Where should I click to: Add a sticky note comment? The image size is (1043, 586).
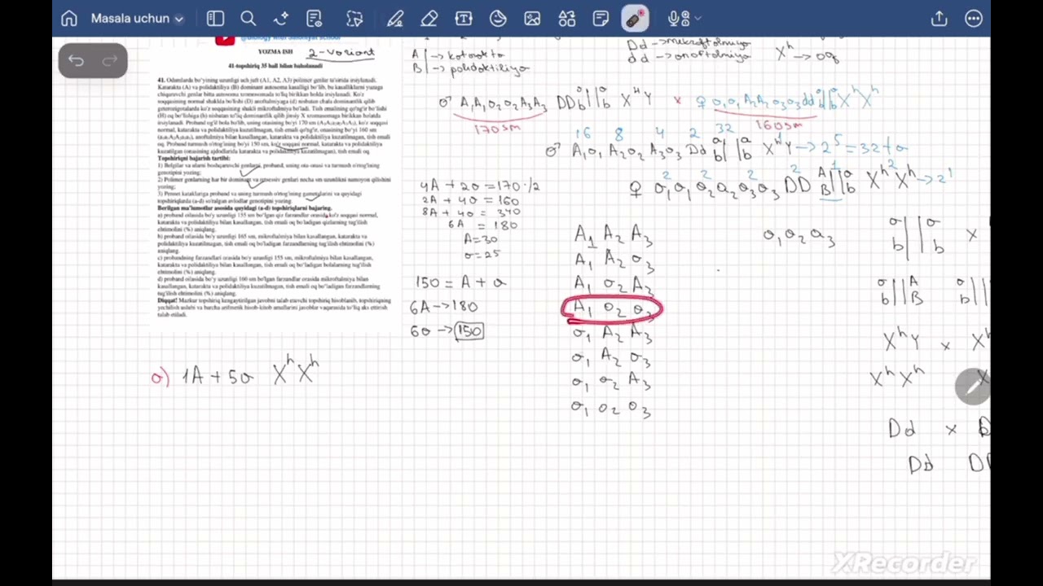pos(601,18)
